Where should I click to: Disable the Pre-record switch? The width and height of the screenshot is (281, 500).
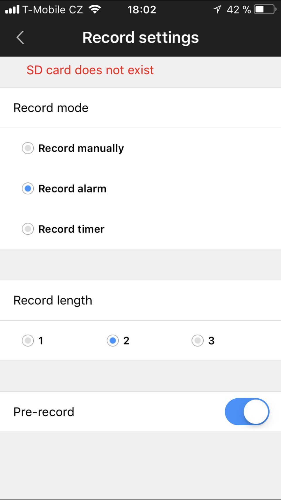[247, 412]
